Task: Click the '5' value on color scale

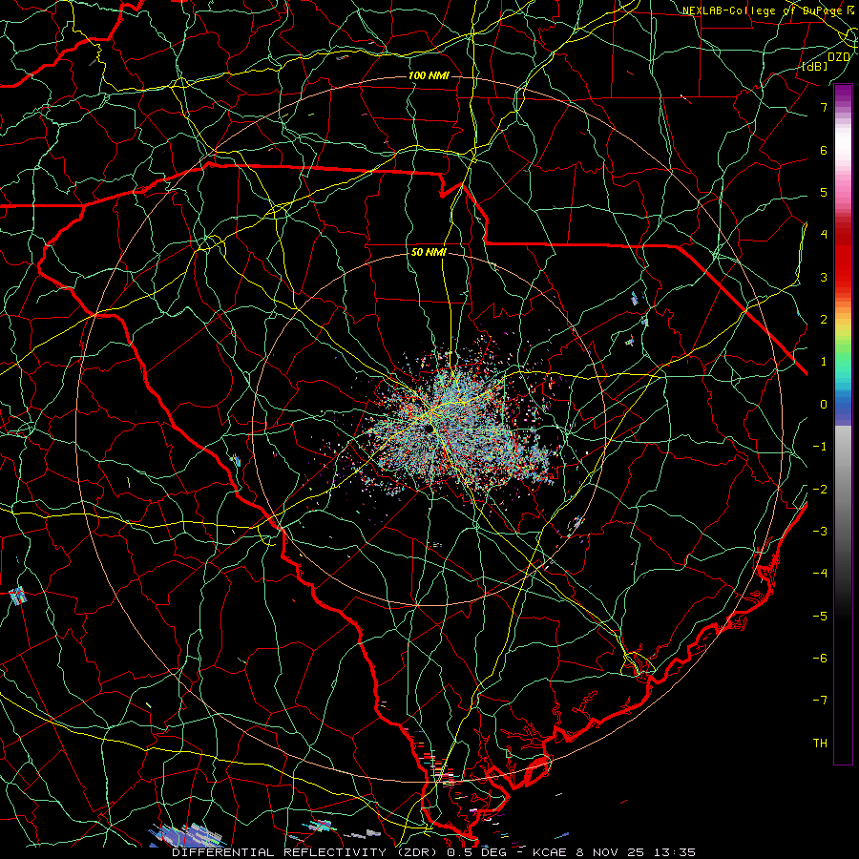Action: pos(824,192)
